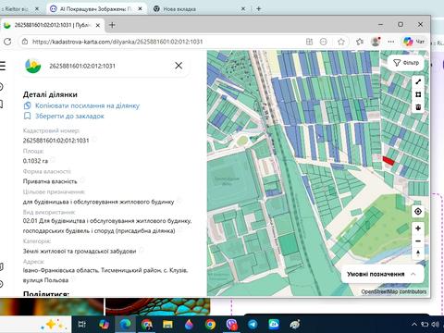Open File Explorer from the taskbar
444x333 pixels.
[167, 325]
